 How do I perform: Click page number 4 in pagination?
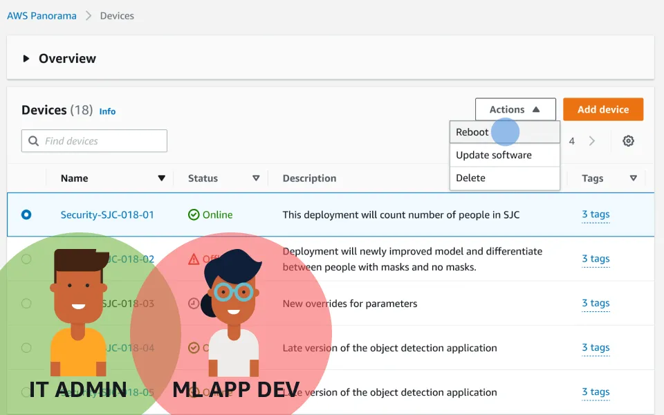tap(572, 141)
